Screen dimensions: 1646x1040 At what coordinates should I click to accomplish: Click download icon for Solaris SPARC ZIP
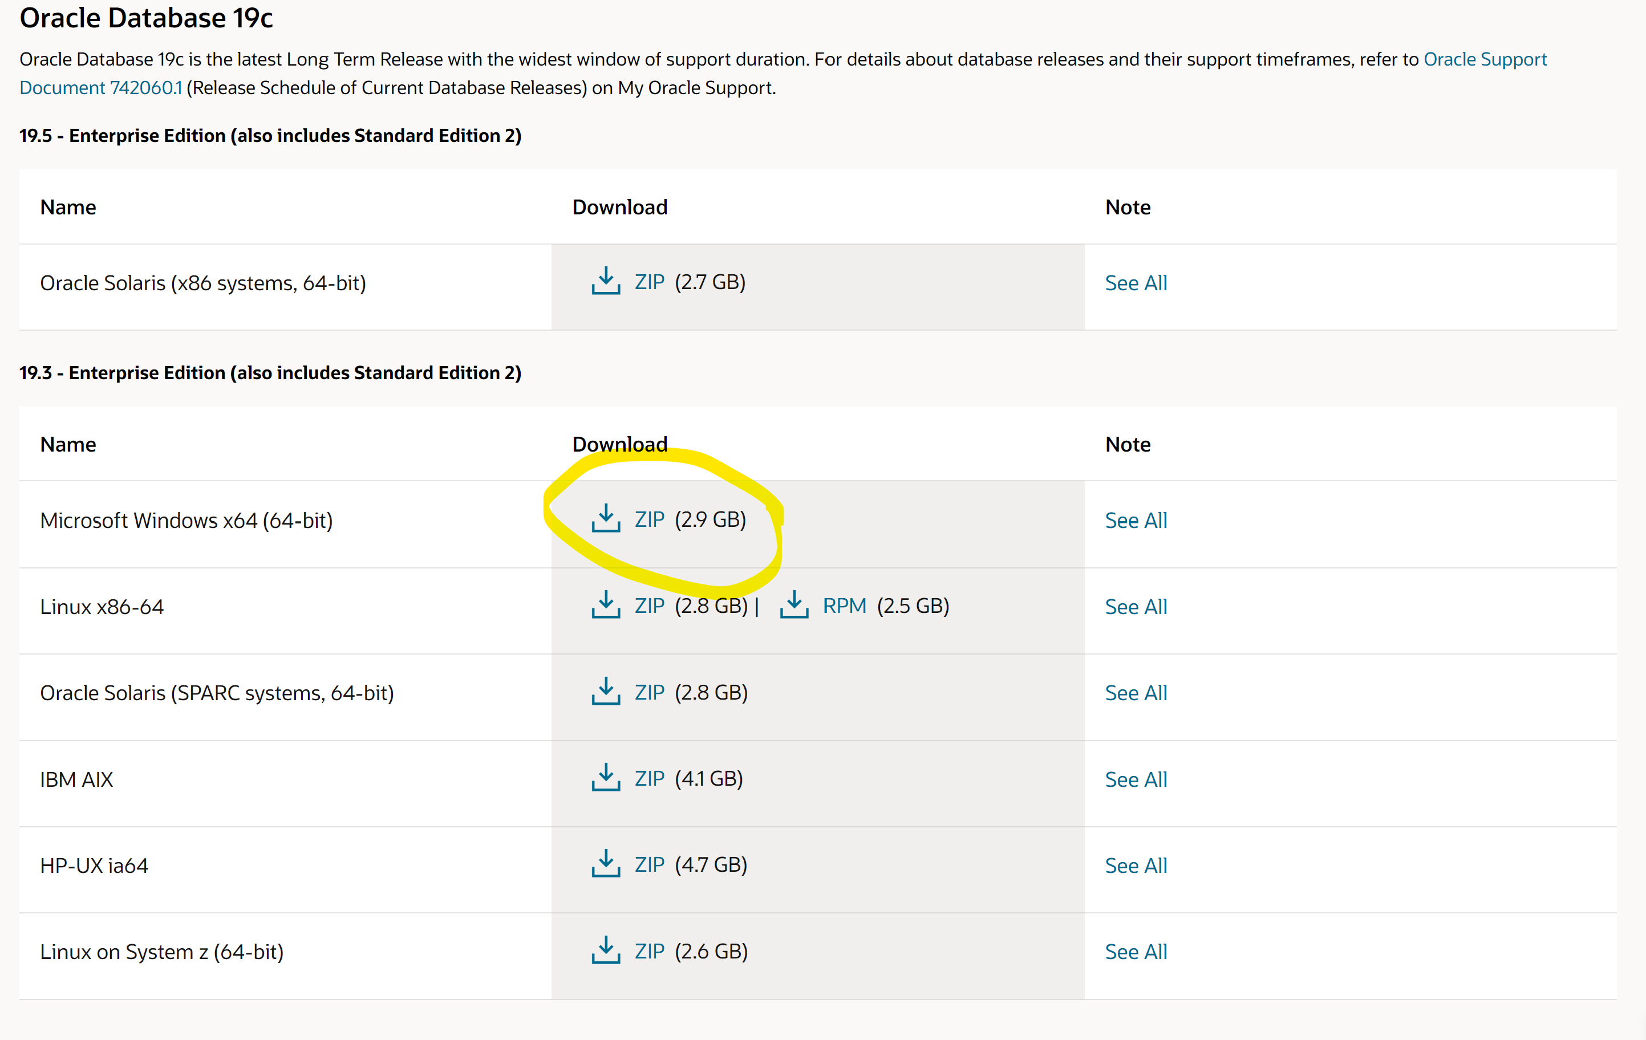coord(606,692)
